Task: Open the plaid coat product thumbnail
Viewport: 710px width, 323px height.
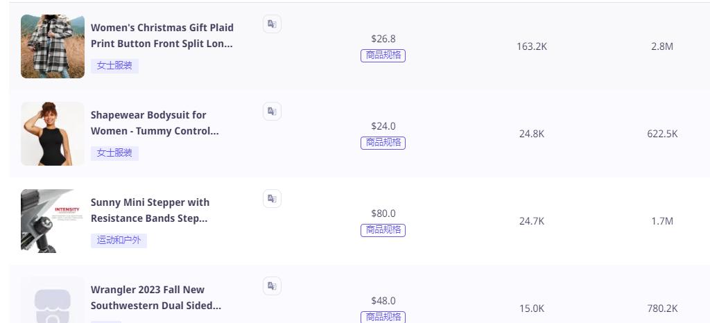Action: 53,46
